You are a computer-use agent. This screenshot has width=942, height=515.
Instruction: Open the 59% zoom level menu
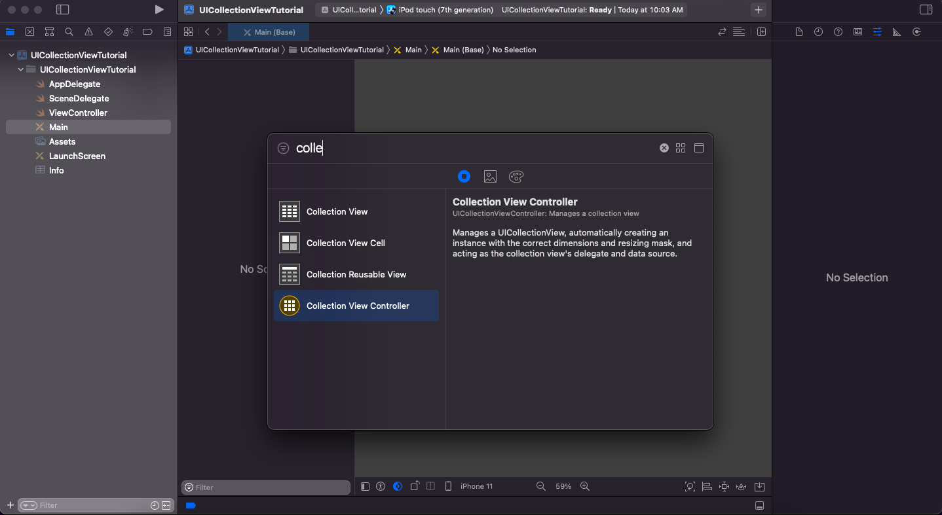pos(563,486)
